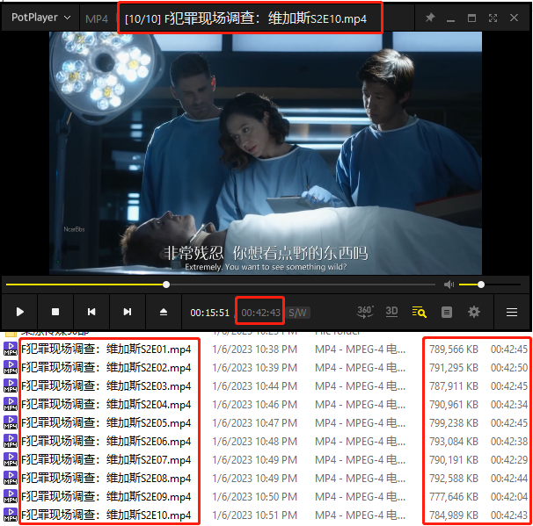Enable 360 degree video mode

[x=365, y=312]
